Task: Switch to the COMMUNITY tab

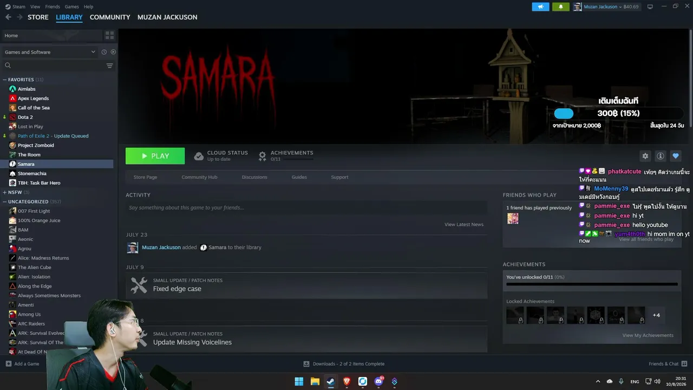Action: click(x=110, y=17)
